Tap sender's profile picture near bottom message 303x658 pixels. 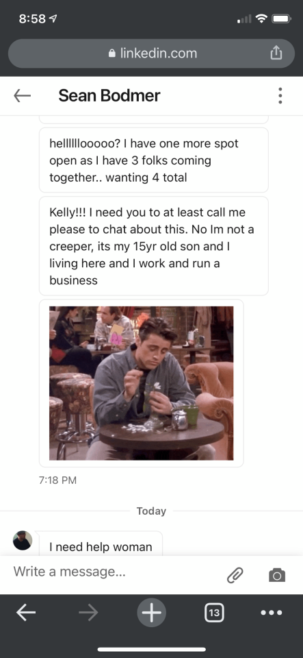click(23, 540)
